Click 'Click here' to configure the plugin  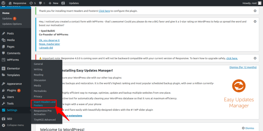[x=104, y=11]
